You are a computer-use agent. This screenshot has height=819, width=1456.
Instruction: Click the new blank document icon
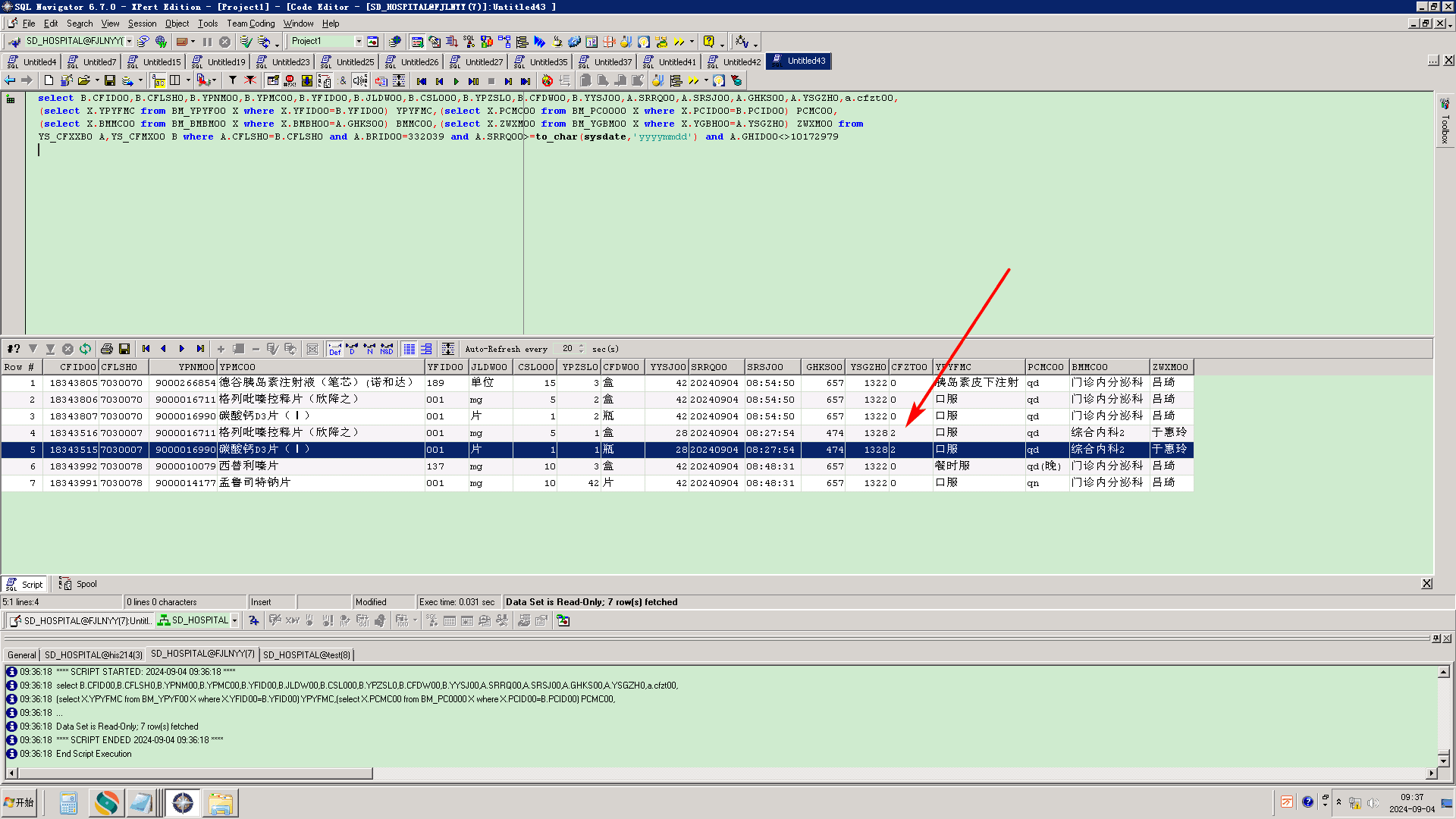49,80
